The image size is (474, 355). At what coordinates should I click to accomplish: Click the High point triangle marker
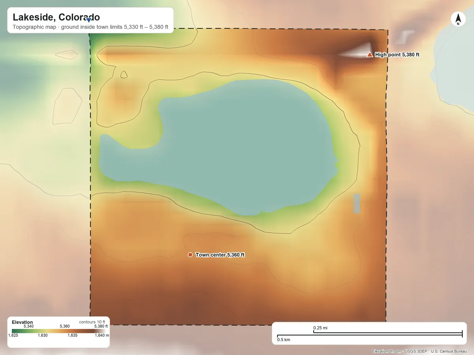(x=370, y=54)
